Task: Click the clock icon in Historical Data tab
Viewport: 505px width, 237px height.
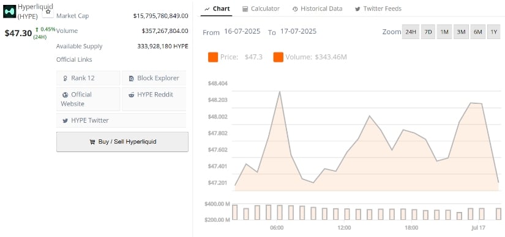Action: click(295, 9)
